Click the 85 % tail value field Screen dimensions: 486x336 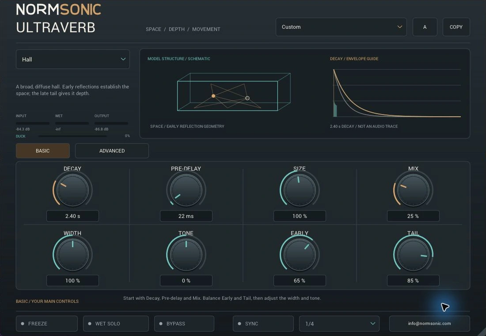(x=413, y=280)
